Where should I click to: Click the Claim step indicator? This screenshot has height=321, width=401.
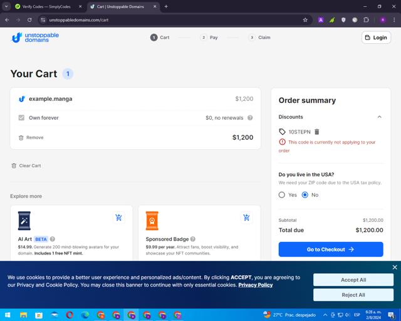pyautogui.click(x=259, y=38)
